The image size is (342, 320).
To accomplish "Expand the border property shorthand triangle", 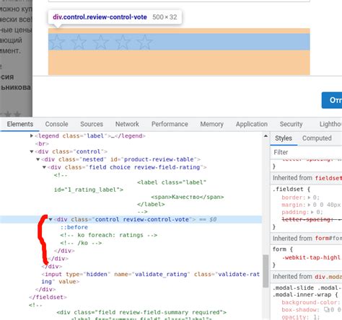I will tap(309, 197).
